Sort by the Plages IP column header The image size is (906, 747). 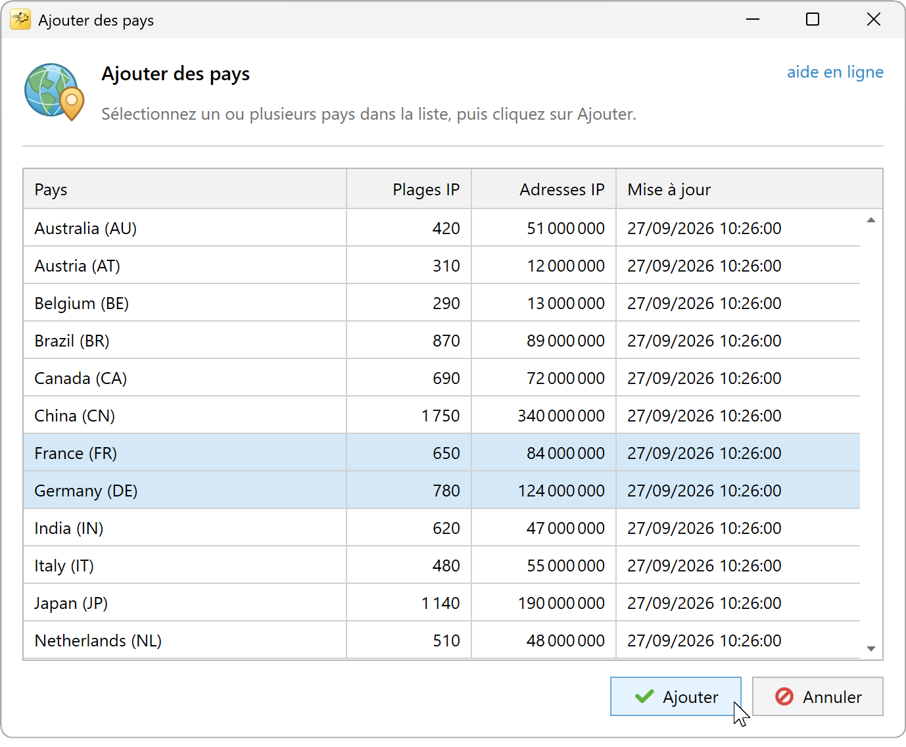(409, 189)
